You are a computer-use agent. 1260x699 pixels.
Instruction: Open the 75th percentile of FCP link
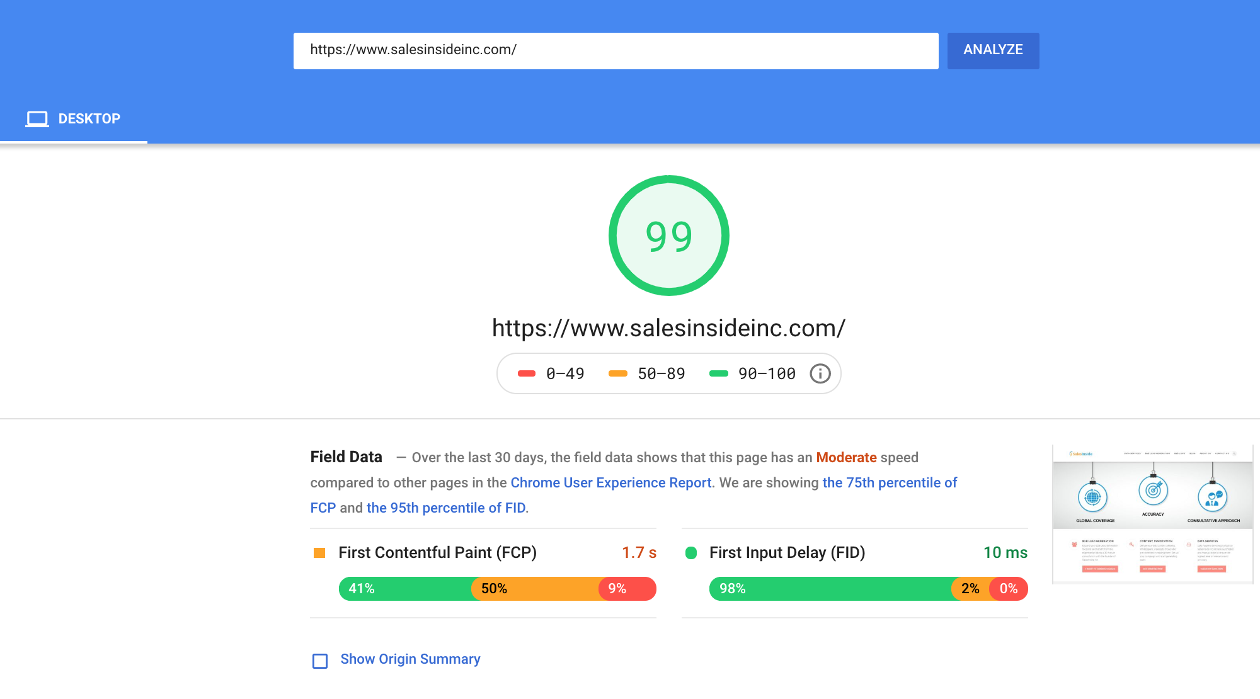(890, 483)
